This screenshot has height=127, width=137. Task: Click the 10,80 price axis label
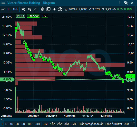[131, 17]
